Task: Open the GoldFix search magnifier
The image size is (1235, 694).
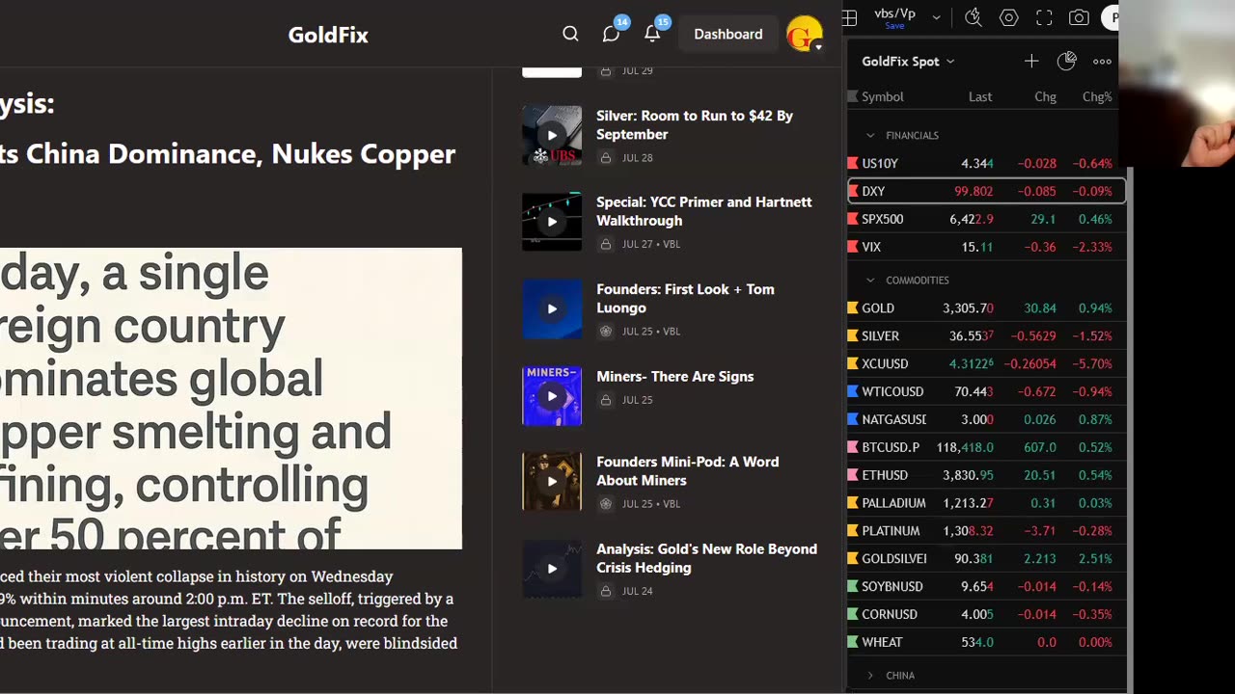Action: [570, 34]
